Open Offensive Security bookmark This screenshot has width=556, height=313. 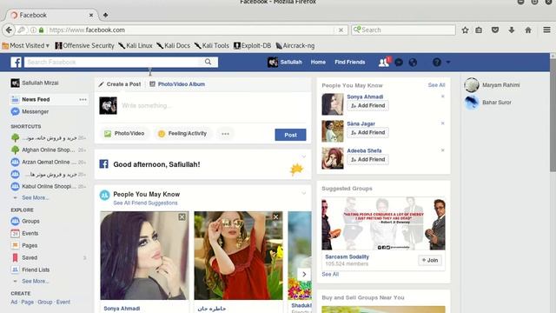(85, 45)
